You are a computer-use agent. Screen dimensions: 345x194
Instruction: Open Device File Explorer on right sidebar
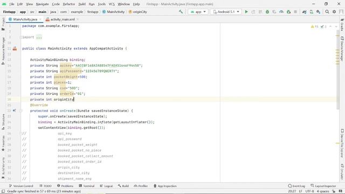coord(342,143)
